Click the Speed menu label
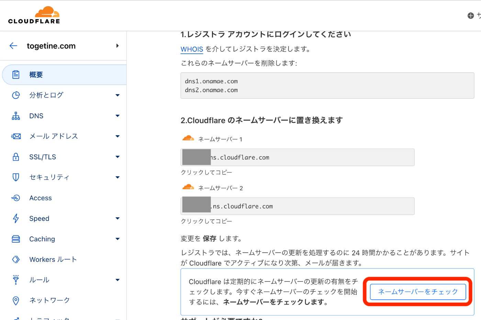 point(39,218)
